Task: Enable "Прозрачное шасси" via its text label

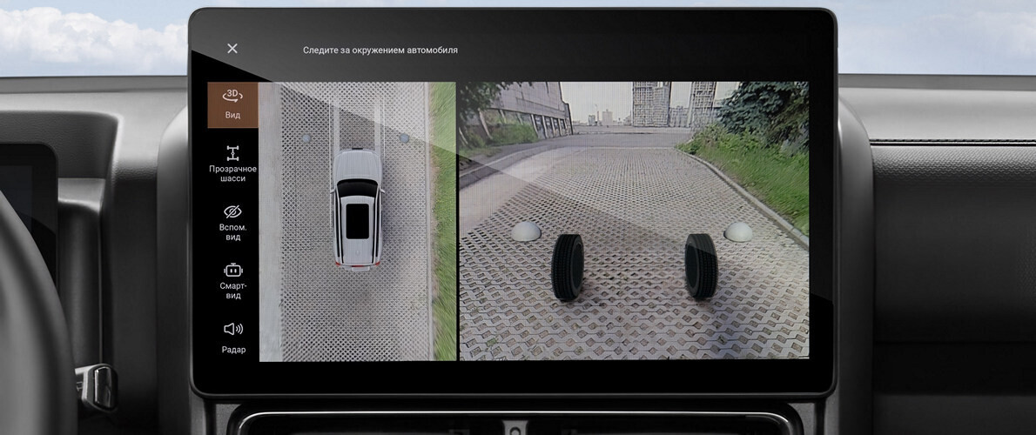Action: pyautogui.click(x=232, y=173)
